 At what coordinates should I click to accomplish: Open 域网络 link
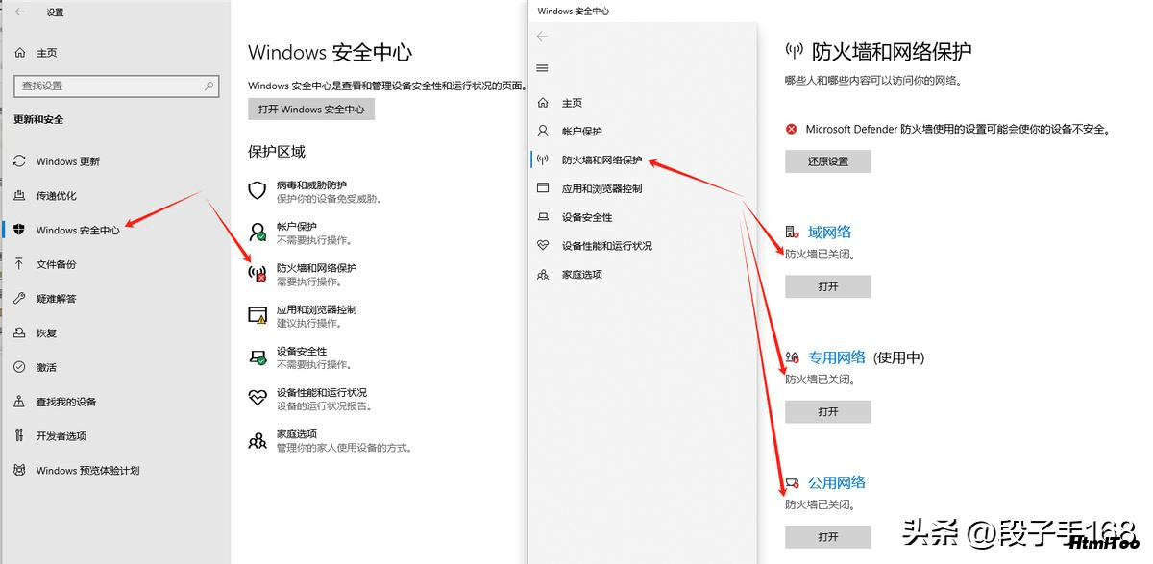829,232
